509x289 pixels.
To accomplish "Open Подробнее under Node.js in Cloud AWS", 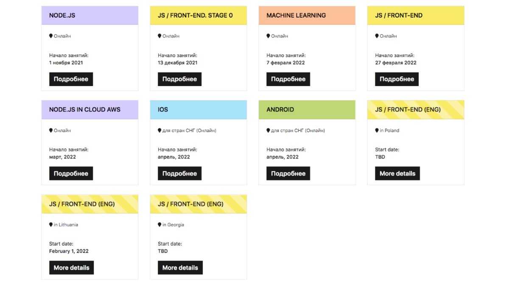I will point(71,173).
